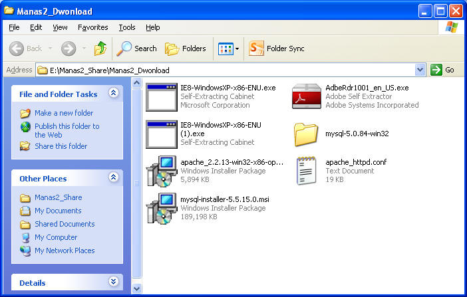Viewport: 467px width, 297px height.
Task: Click the My Computer icon in sidebar
Action: 26,237
